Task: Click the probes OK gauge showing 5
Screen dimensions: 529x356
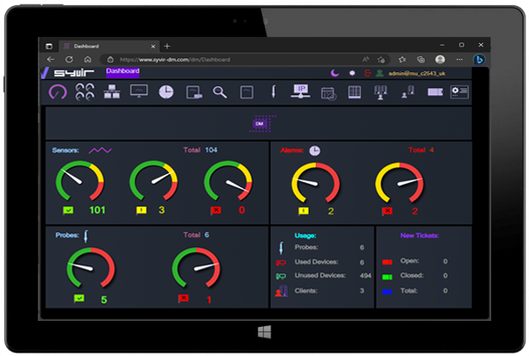Action: click(91, 268)
